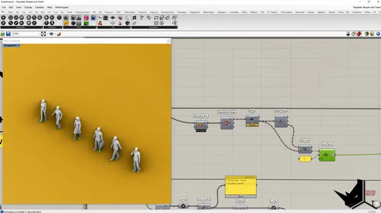Screen dimensions: 381x213
Task: Click the Project component at canvas bottom
Action: tap(240, 208)
